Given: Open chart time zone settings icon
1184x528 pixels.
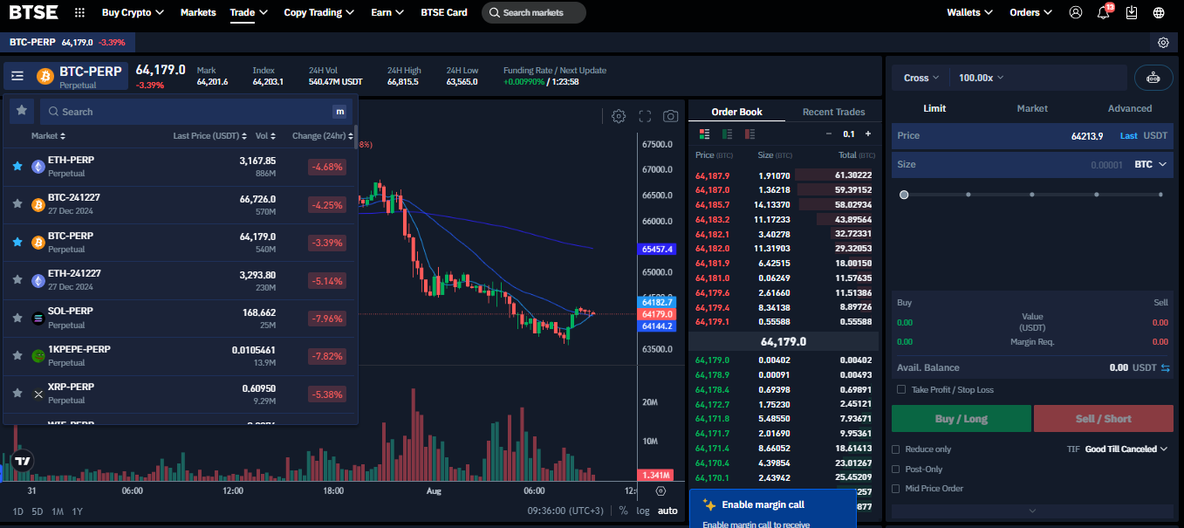Looking at the screenshot, I should [660, 491].
